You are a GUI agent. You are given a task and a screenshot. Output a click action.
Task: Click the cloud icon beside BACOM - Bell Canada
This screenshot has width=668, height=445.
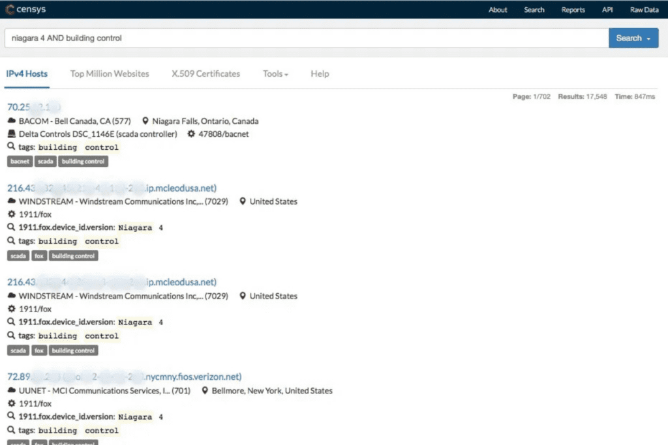pos(12,121)
